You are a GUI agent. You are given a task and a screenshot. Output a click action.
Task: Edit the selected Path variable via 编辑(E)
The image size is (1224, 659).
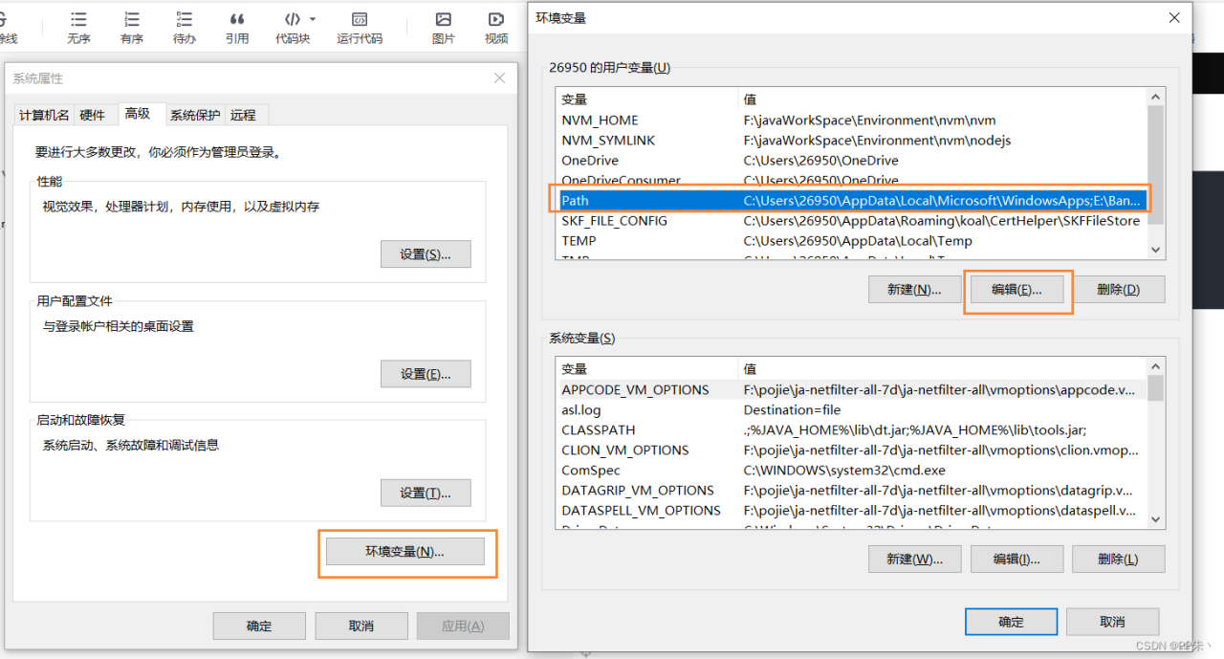pos(1016,289)
